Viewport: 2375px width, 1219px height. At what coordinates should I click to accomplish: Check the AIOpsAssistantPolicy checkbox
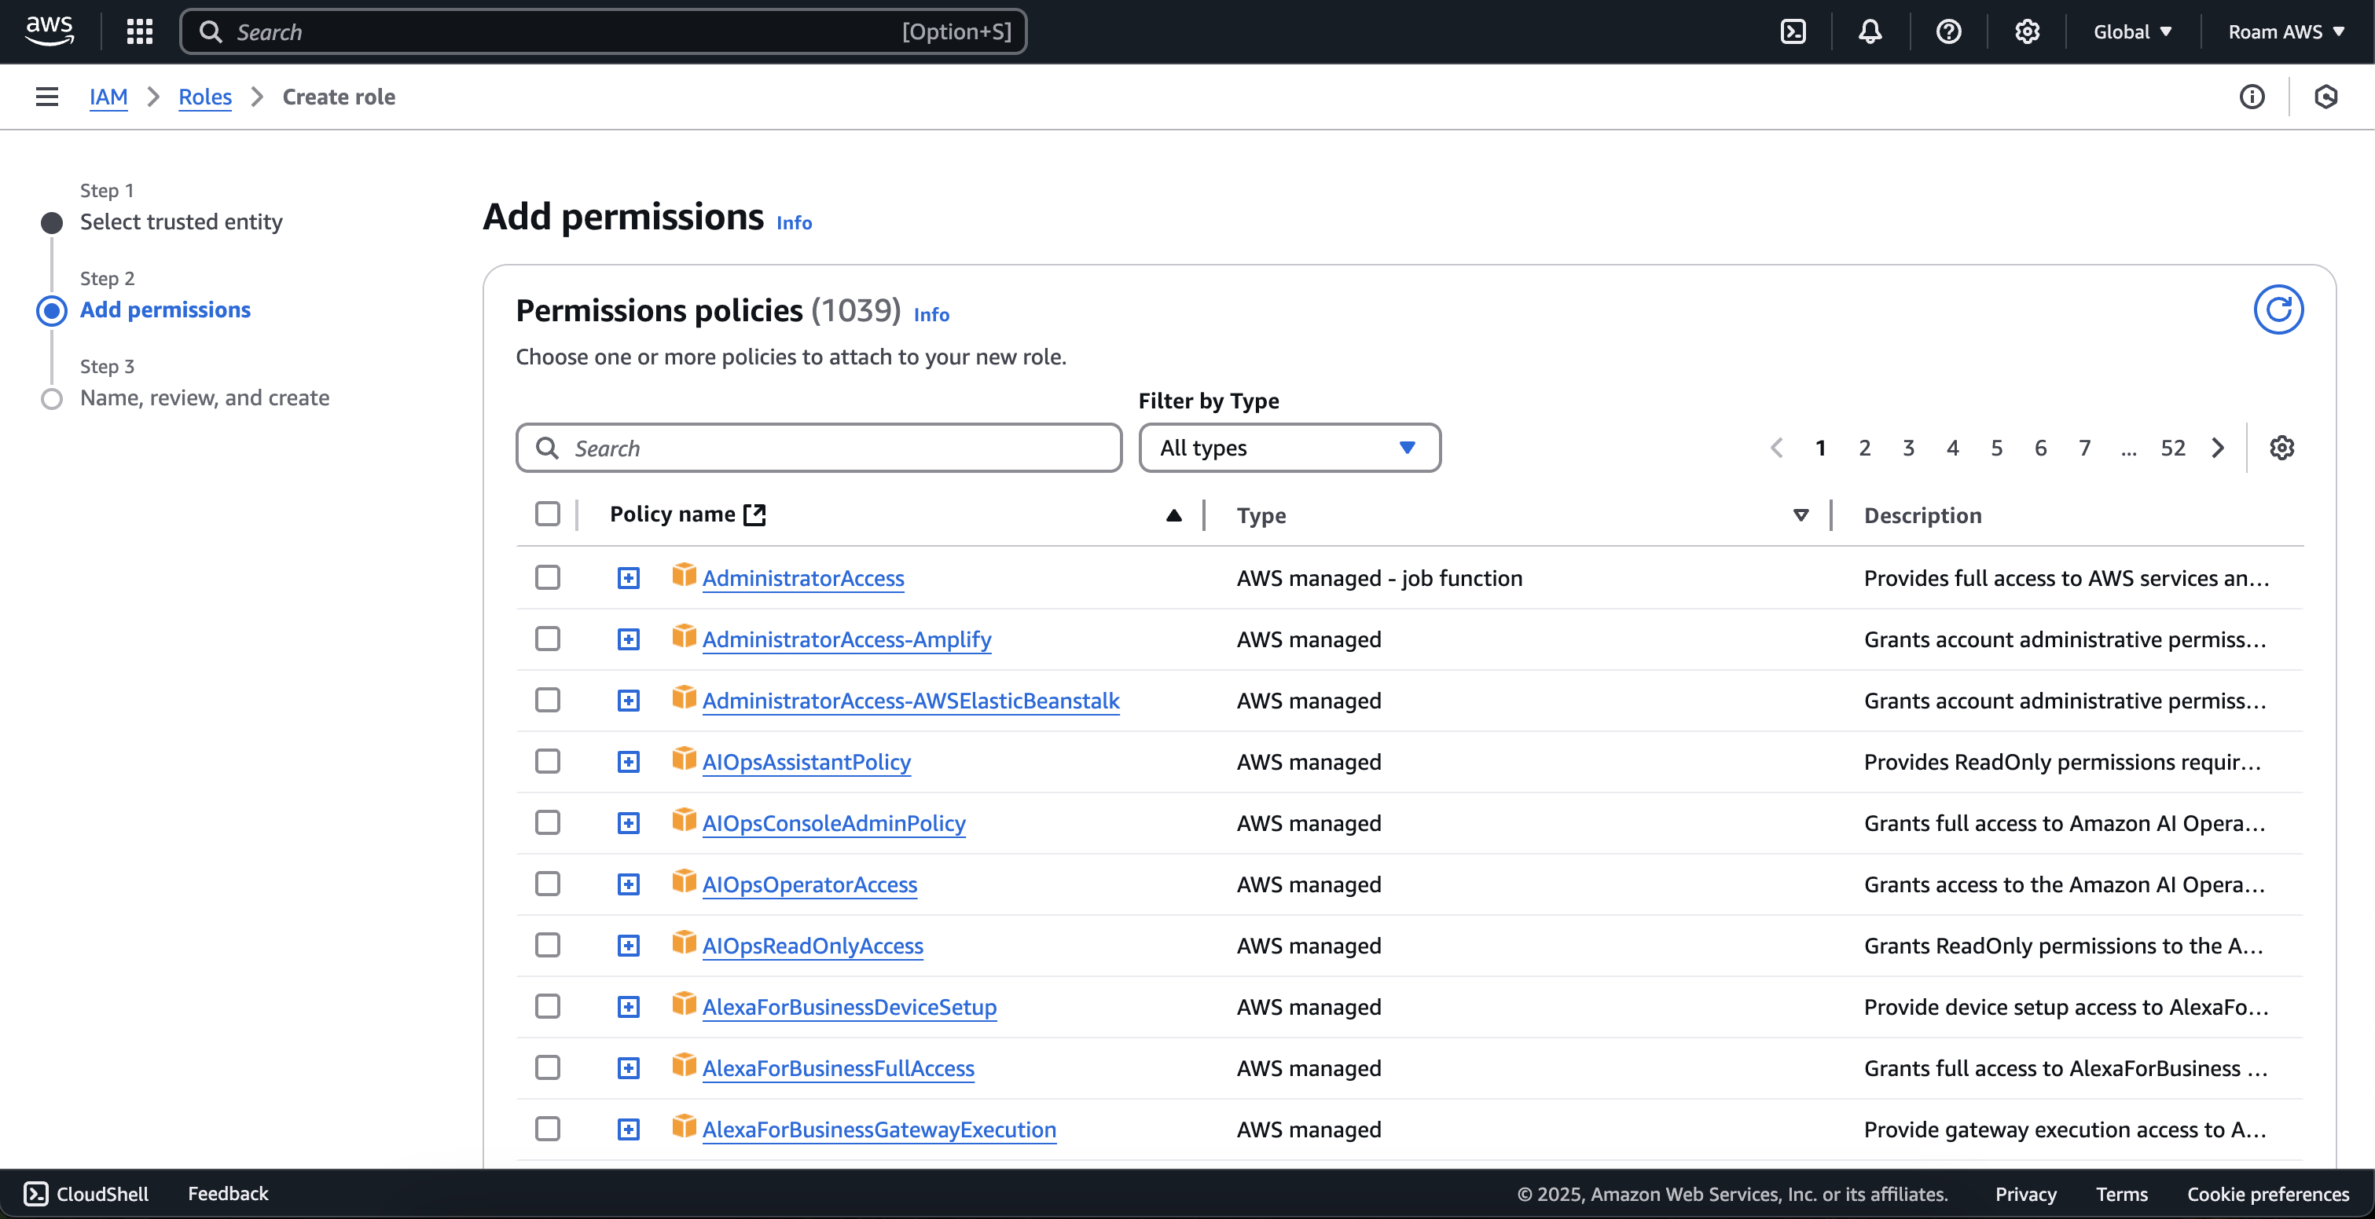click(x=548, y=761)
